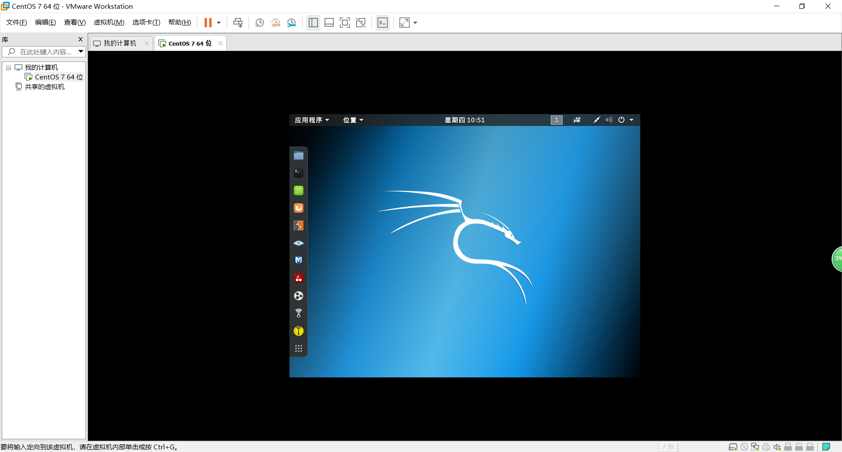
Task: Close the 我的计算机 tab
Action: pos(146,43)
